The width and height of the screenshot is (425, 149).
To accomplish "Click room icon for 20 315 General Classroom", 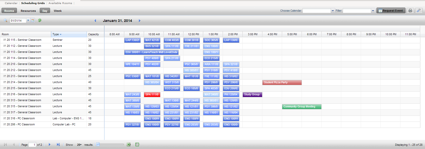I will pyautogui.click(x=5, y=106).
